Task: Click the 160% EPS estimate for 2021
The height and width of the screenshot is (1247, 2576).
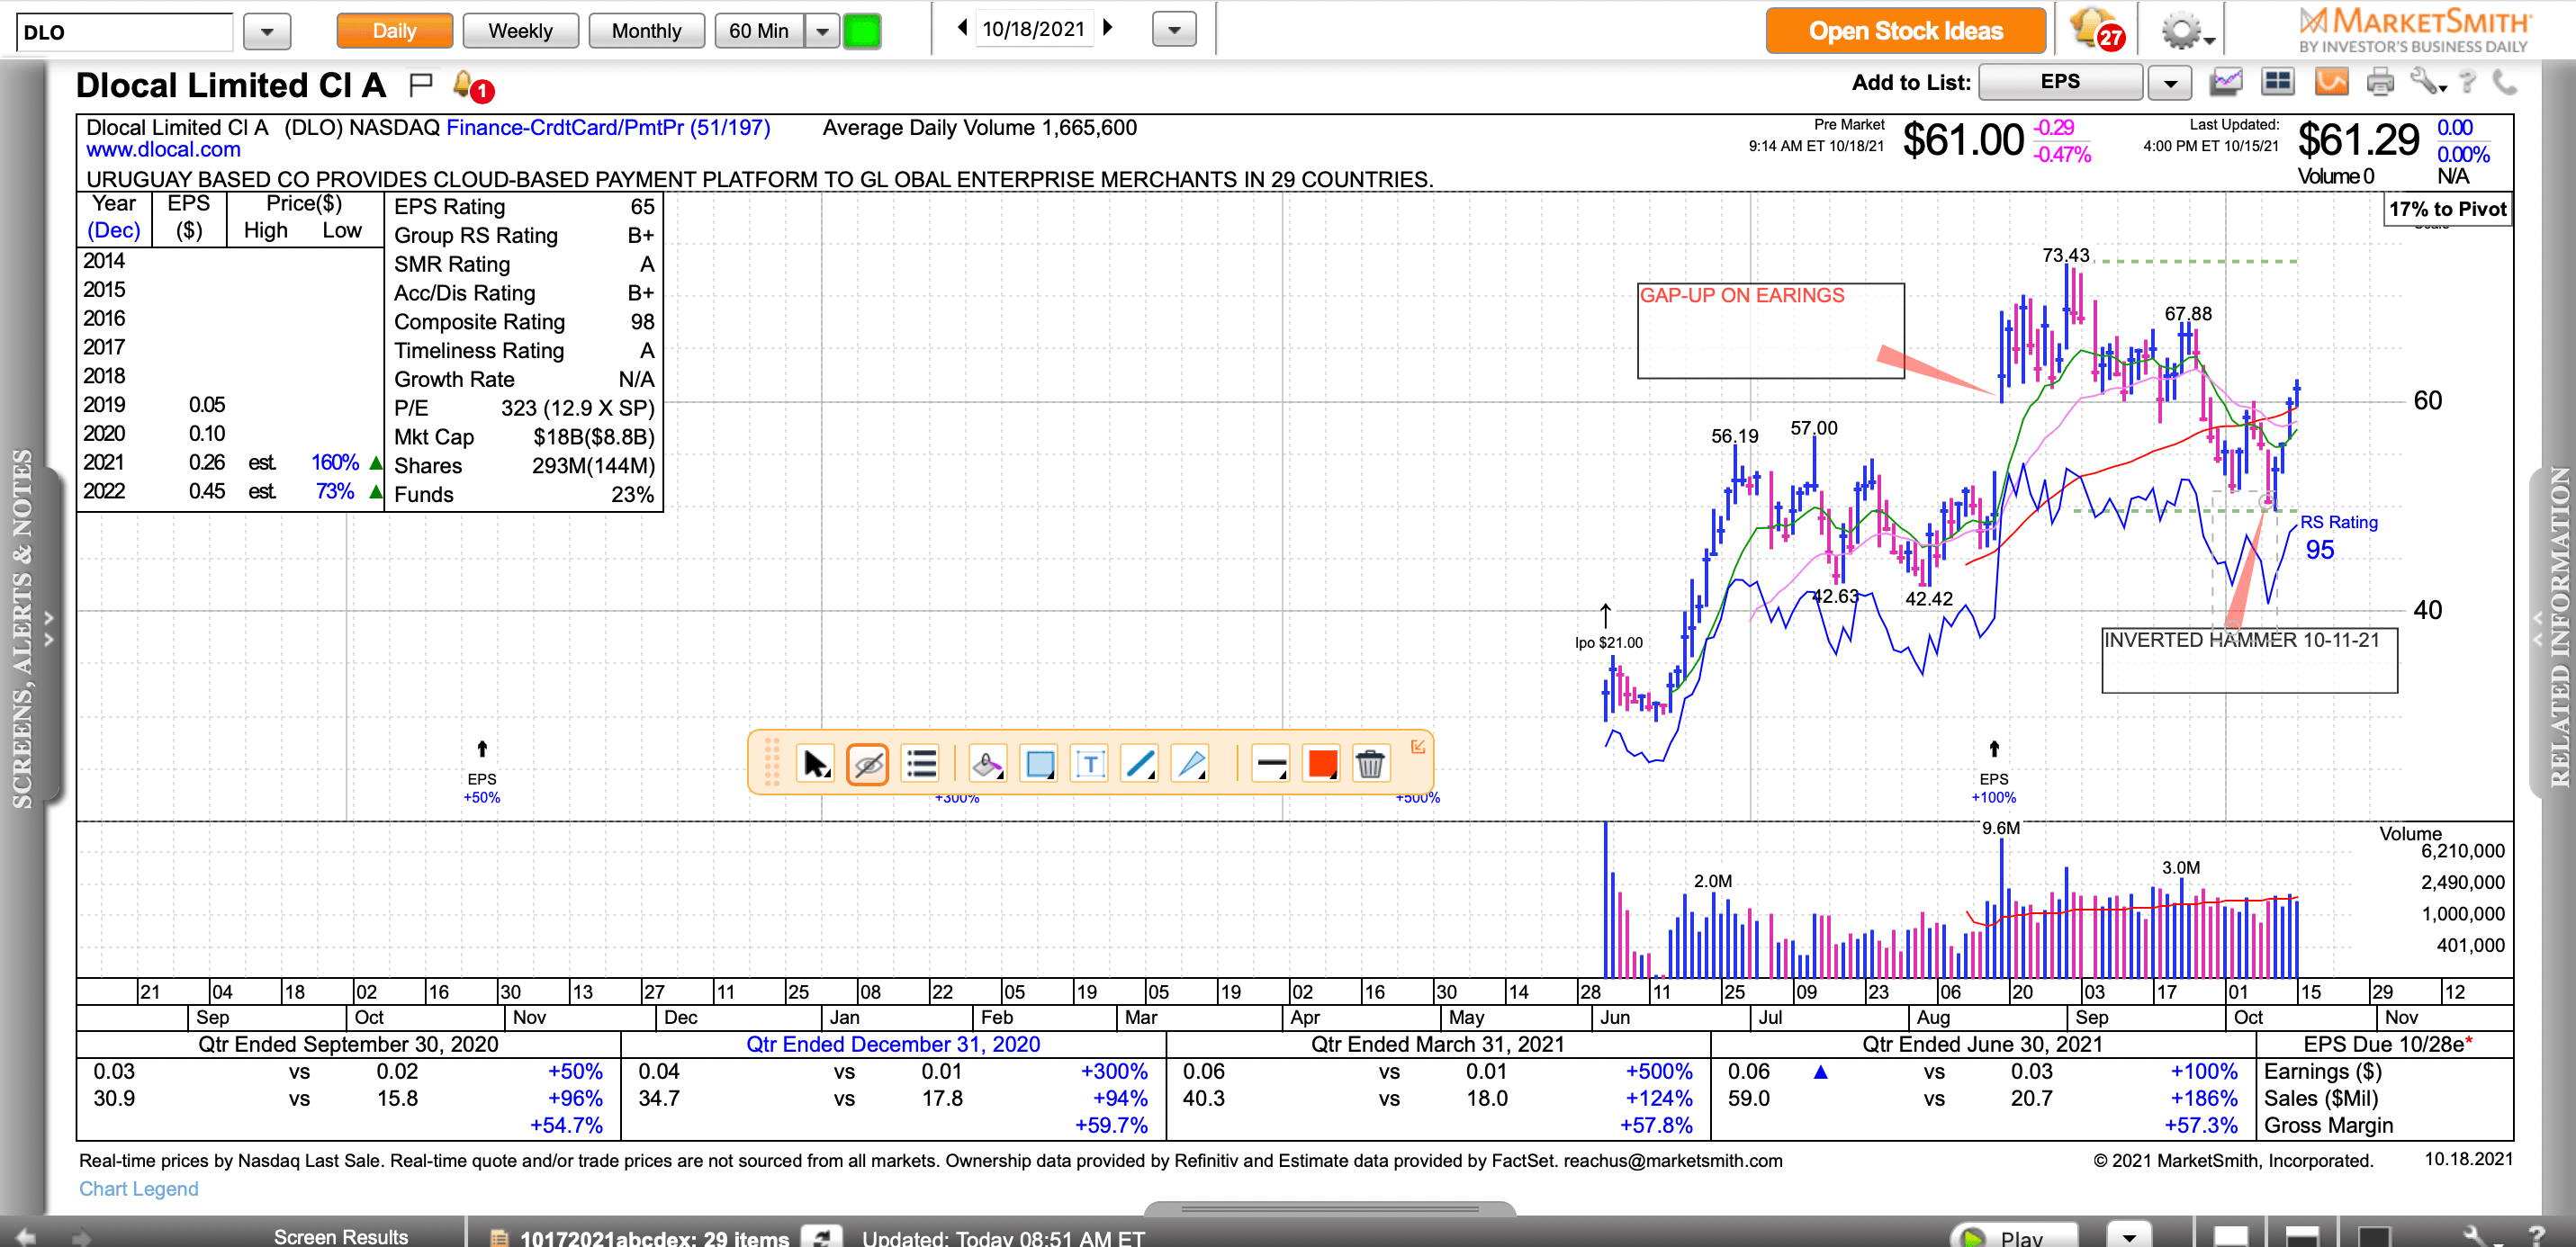Action: tap(334, 462)
